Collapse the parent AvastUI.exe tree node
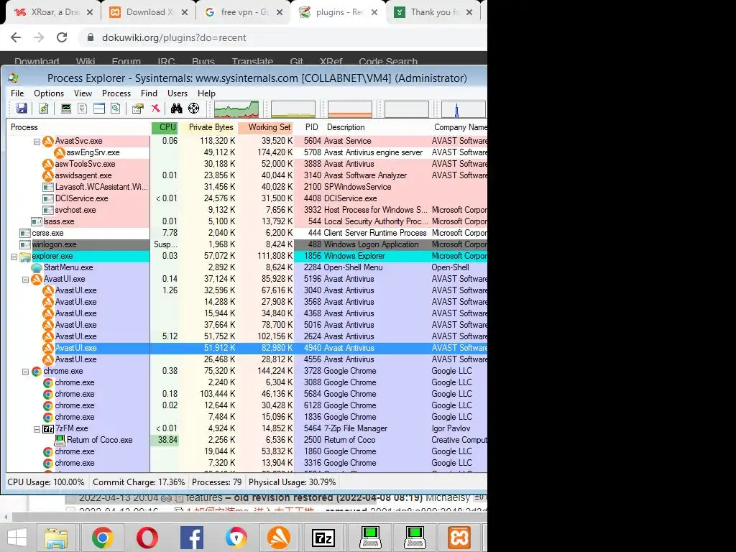Viewport: 736px width, 552px height. click(25, 280)
